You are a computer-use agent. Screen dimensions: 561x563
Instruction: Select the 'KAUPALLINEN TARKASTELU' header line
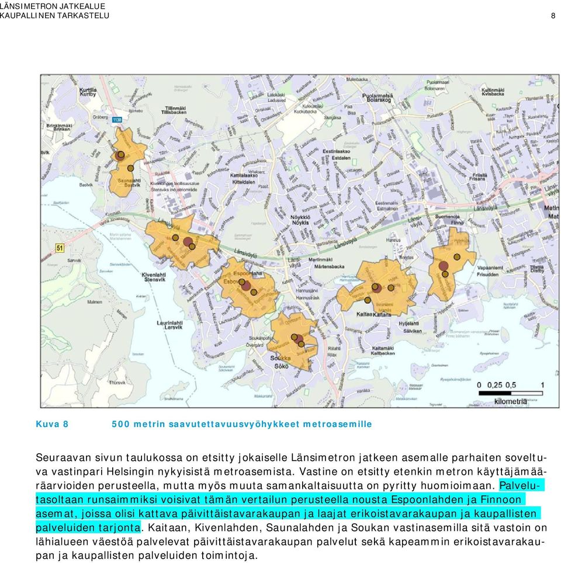[x=54, y=15]
